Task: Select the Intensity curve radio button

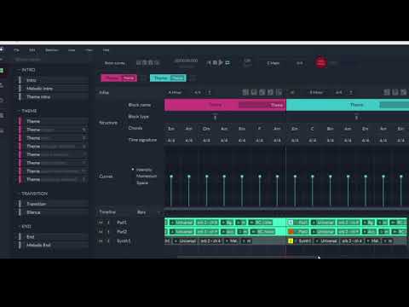Action: [133, 170]
